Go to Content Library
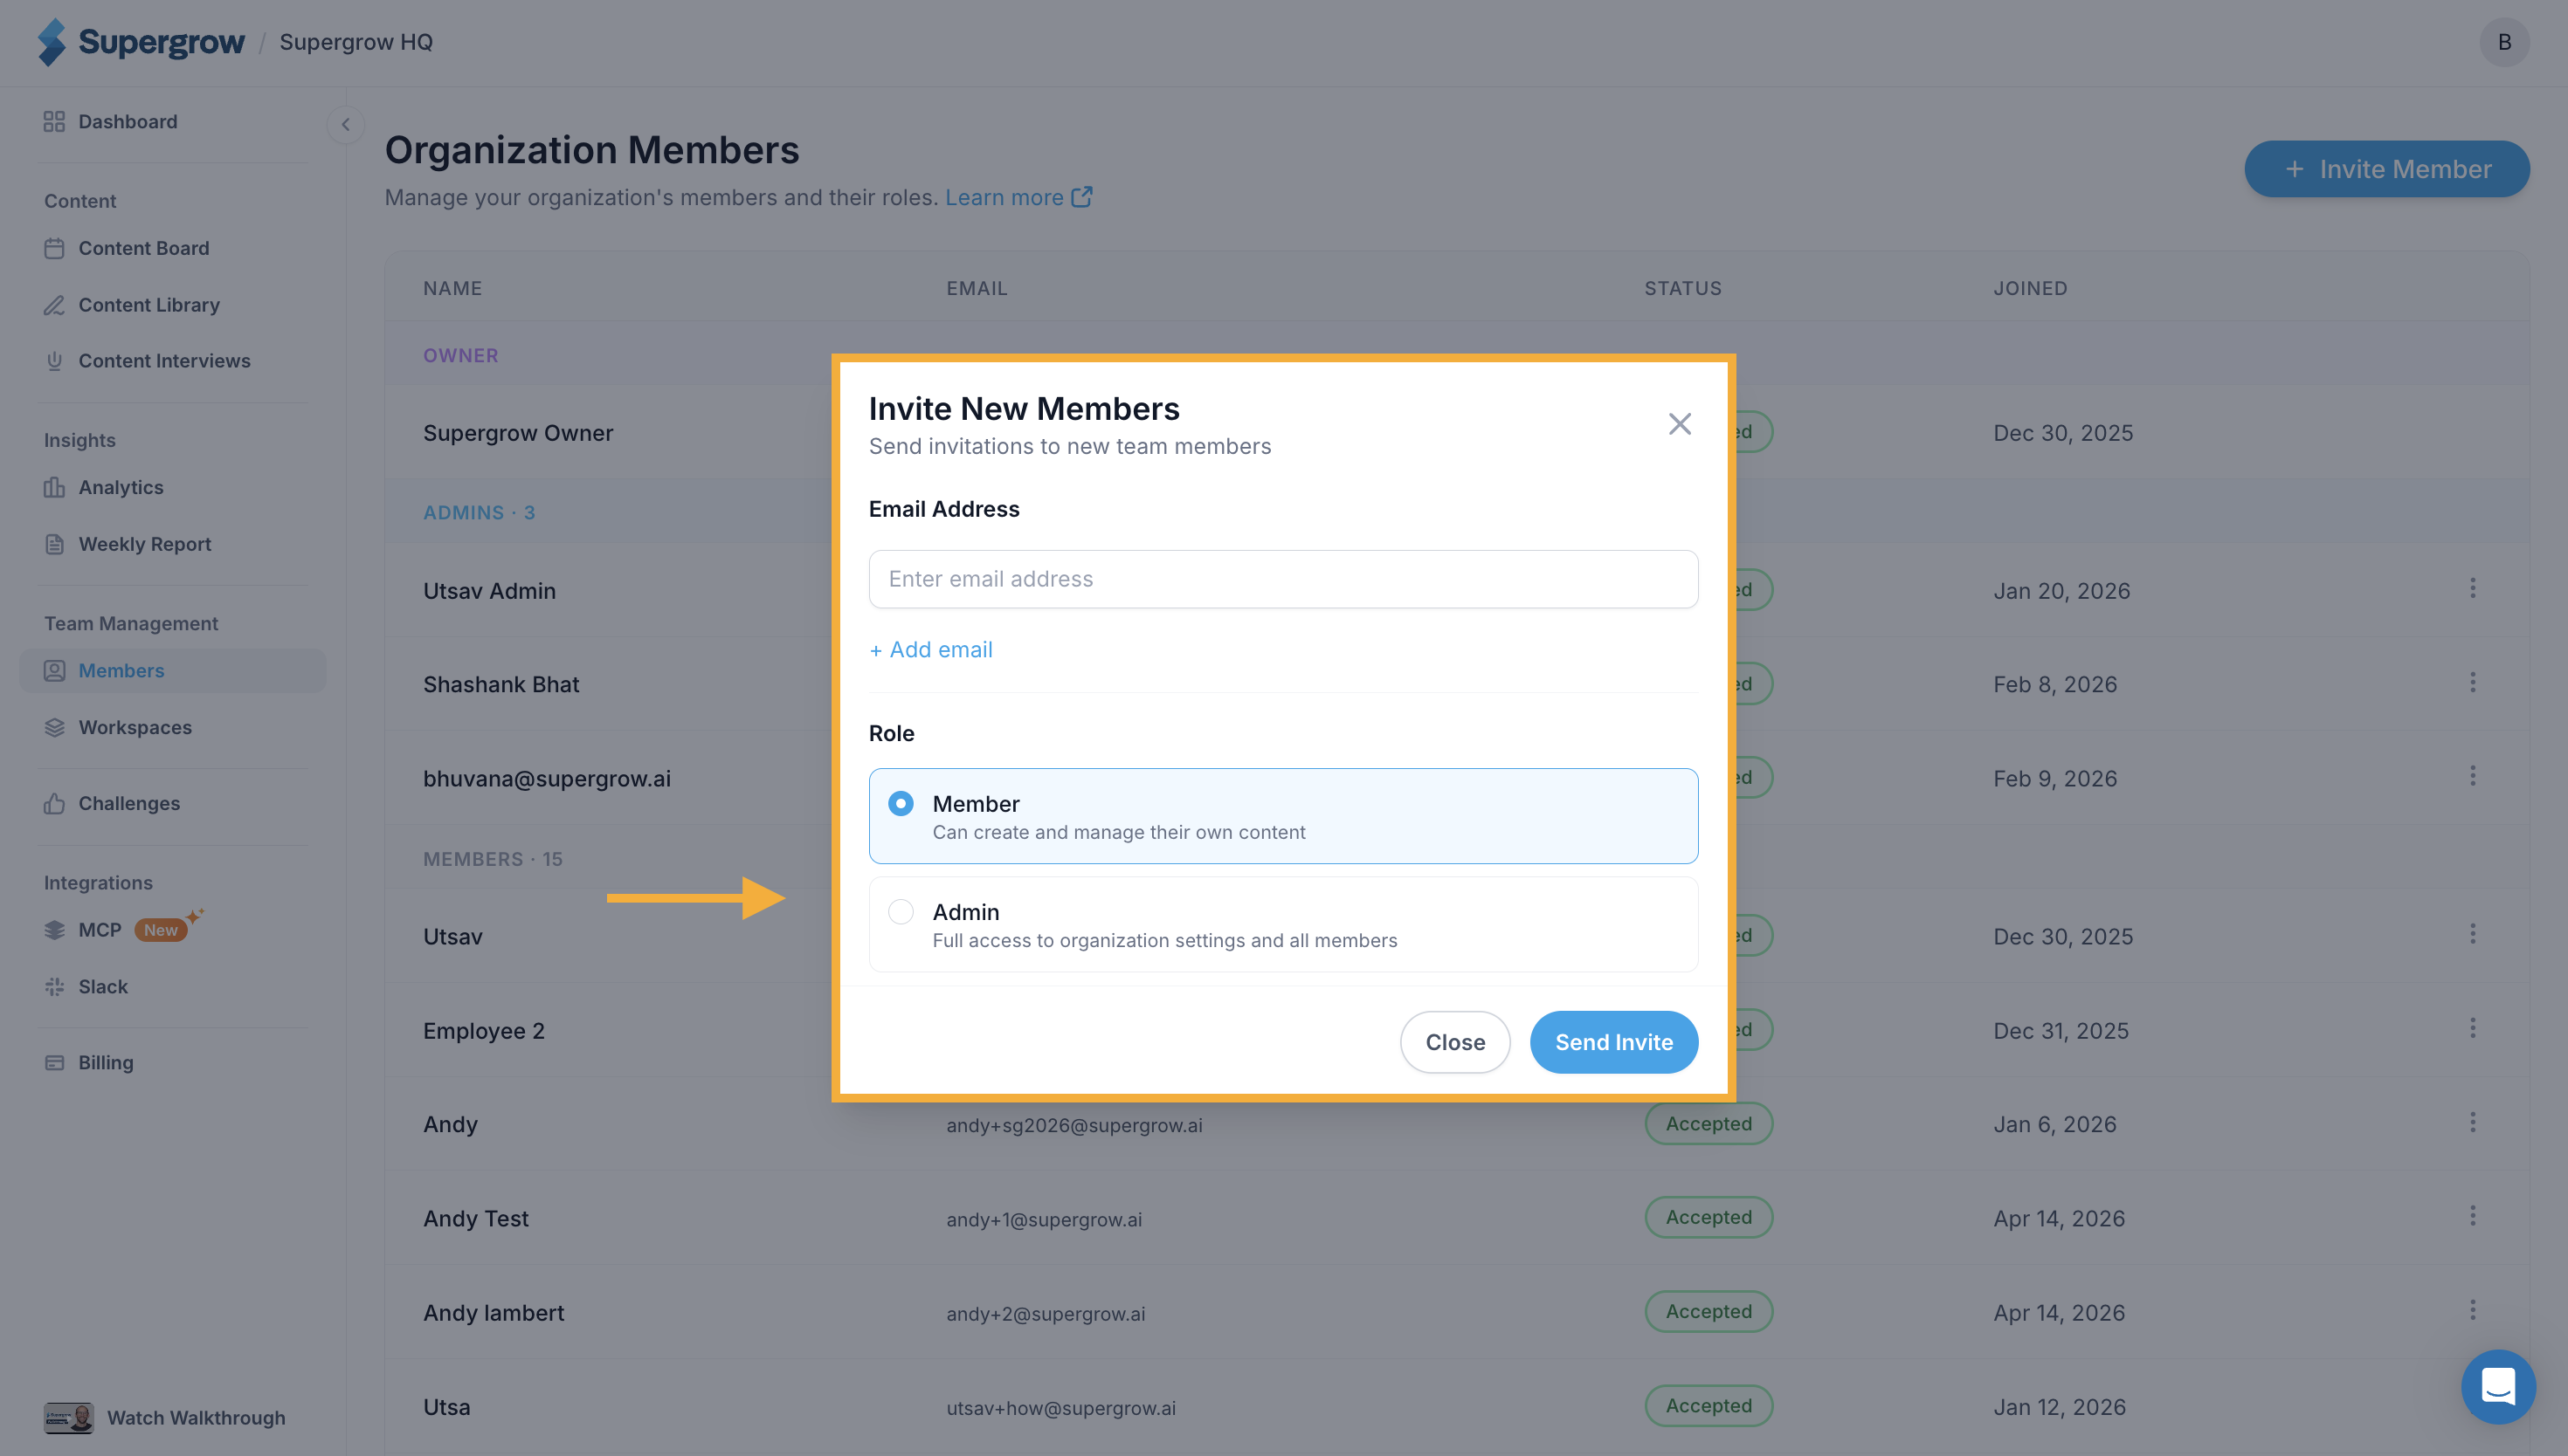Viewport: 2568px width, 1456px height. point(131,305)
